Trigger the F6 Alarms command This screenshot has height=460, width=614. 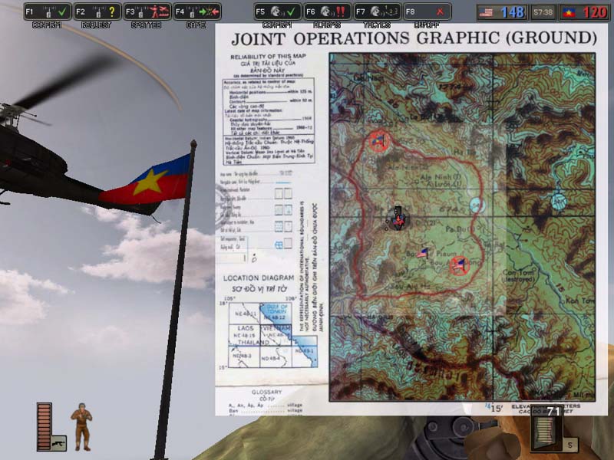coord(327,12)
